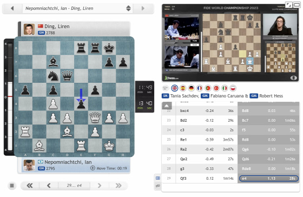Open the board hamburger menu

12,186
